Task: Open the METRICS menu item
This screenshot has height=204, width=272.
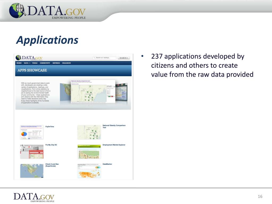Action: [56, 63]
